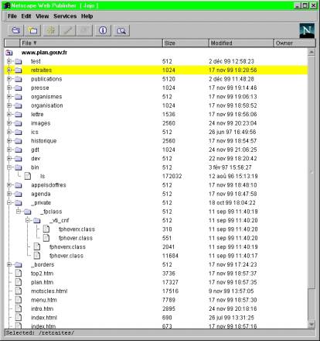
Task: Click the scrollbar up arrow
Action: [311, 52]
